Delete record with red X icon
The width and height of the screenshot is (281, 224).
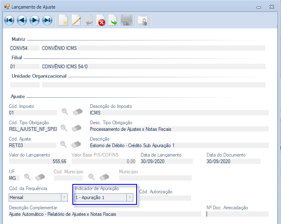tap(101, 20)
